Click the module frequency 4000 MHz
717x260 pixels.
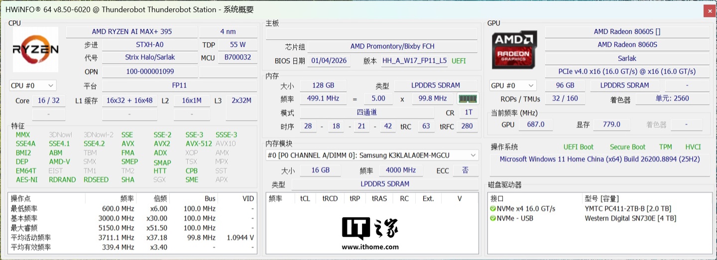point(401,170)
